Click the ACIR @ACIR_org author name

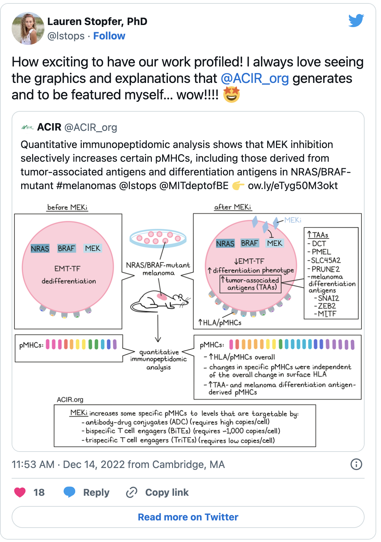77,127
